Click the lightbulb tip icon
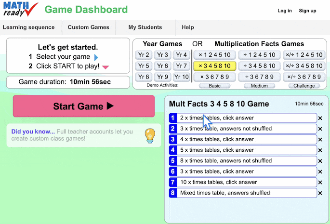The width and height of the screenshot is (330, 224). pos(150,136)
